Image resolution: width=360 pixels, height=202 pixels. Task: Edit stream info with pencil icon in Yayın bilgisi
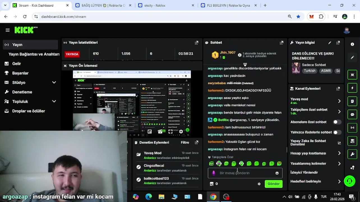point(330,43)
